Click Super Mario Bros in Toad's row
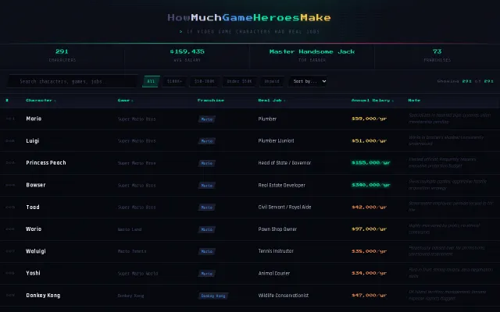Image resolution: width=500 pixels, height=312 pixels. coord(137,207)
